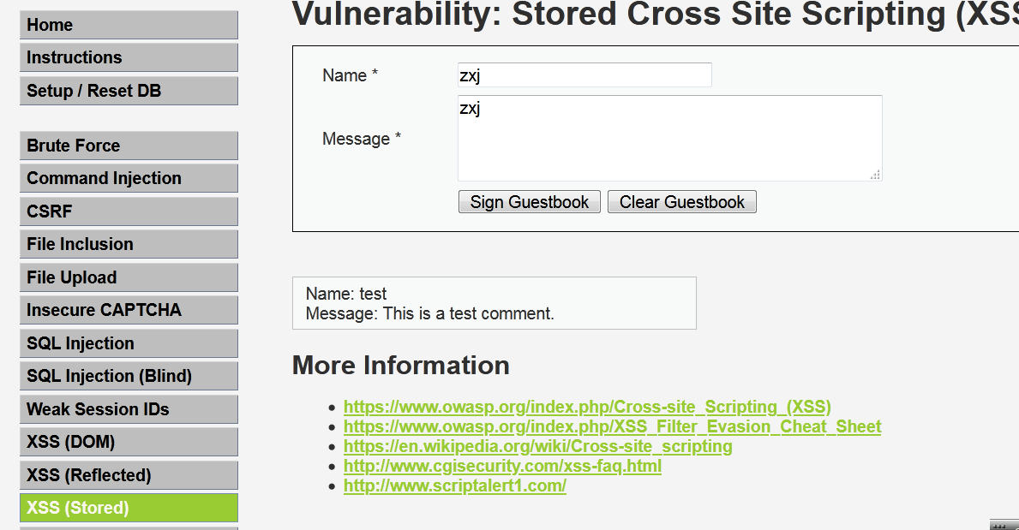The image size is (1019, 530).
Task: Open the XSS Filter Evasion Cheat Sheet link
Action: pyautogui.click(x=611, y=426)
